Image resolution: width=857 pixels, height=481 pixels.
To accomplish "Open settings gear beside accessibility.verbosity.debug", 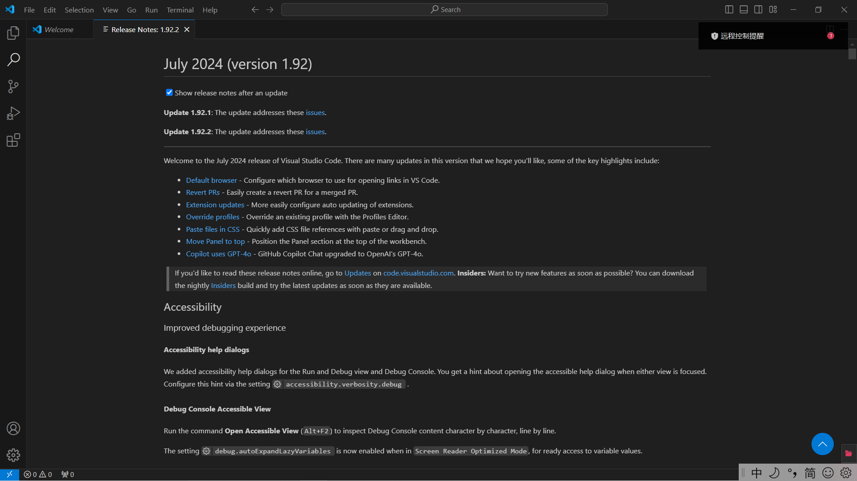I will (277, 384).
